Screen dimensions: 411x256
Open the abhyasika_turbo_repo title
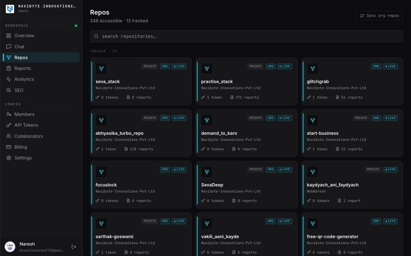pos(120,133)
